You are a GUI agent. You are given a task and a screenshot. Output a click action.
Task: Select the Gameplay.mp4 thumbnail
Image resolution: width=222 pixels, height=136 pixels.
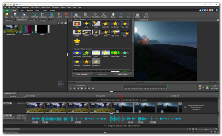tap(11, 29)
